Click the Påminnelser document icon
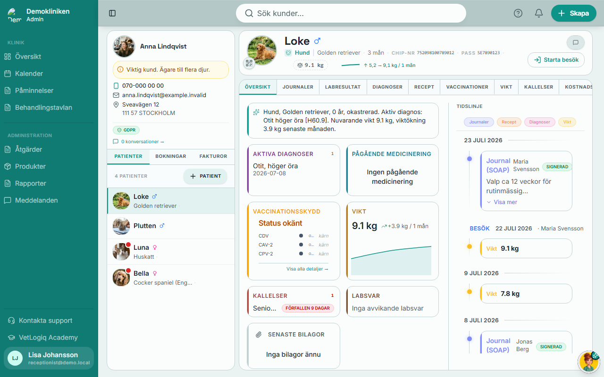Viewport: 604px width, 377px height. tap(8, 90)
